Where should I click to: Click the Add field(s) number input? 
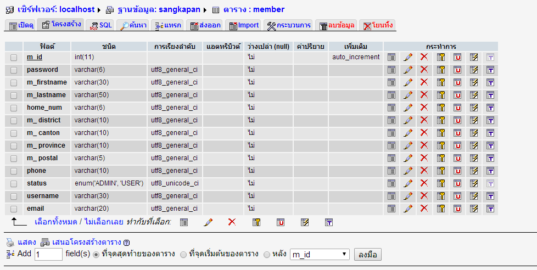[48, 255]
